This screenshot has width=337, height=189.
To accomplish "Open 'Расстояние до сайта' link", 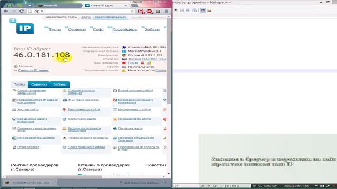I will pyautogui.click(x=84, y=109).
